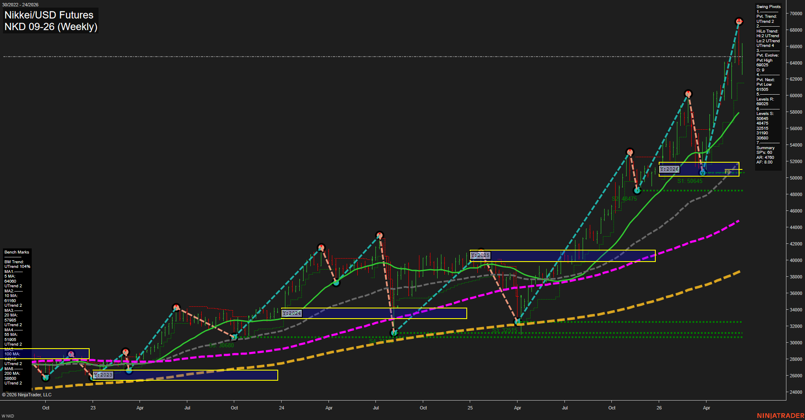Screen dimensions: 805x420
Task: Click the 30/2022 - 24/2026 date range text
Action: coord(20,5)
